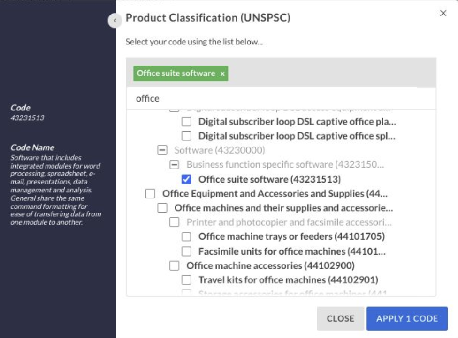
Task: Select Facsimile units for office machines checkbox
Action: coord(186,251)
